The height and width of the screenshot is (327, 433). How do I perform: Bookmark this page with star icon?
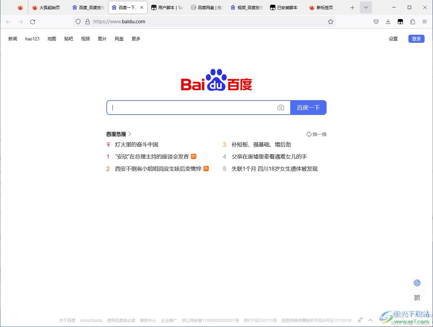click(331, 22)
